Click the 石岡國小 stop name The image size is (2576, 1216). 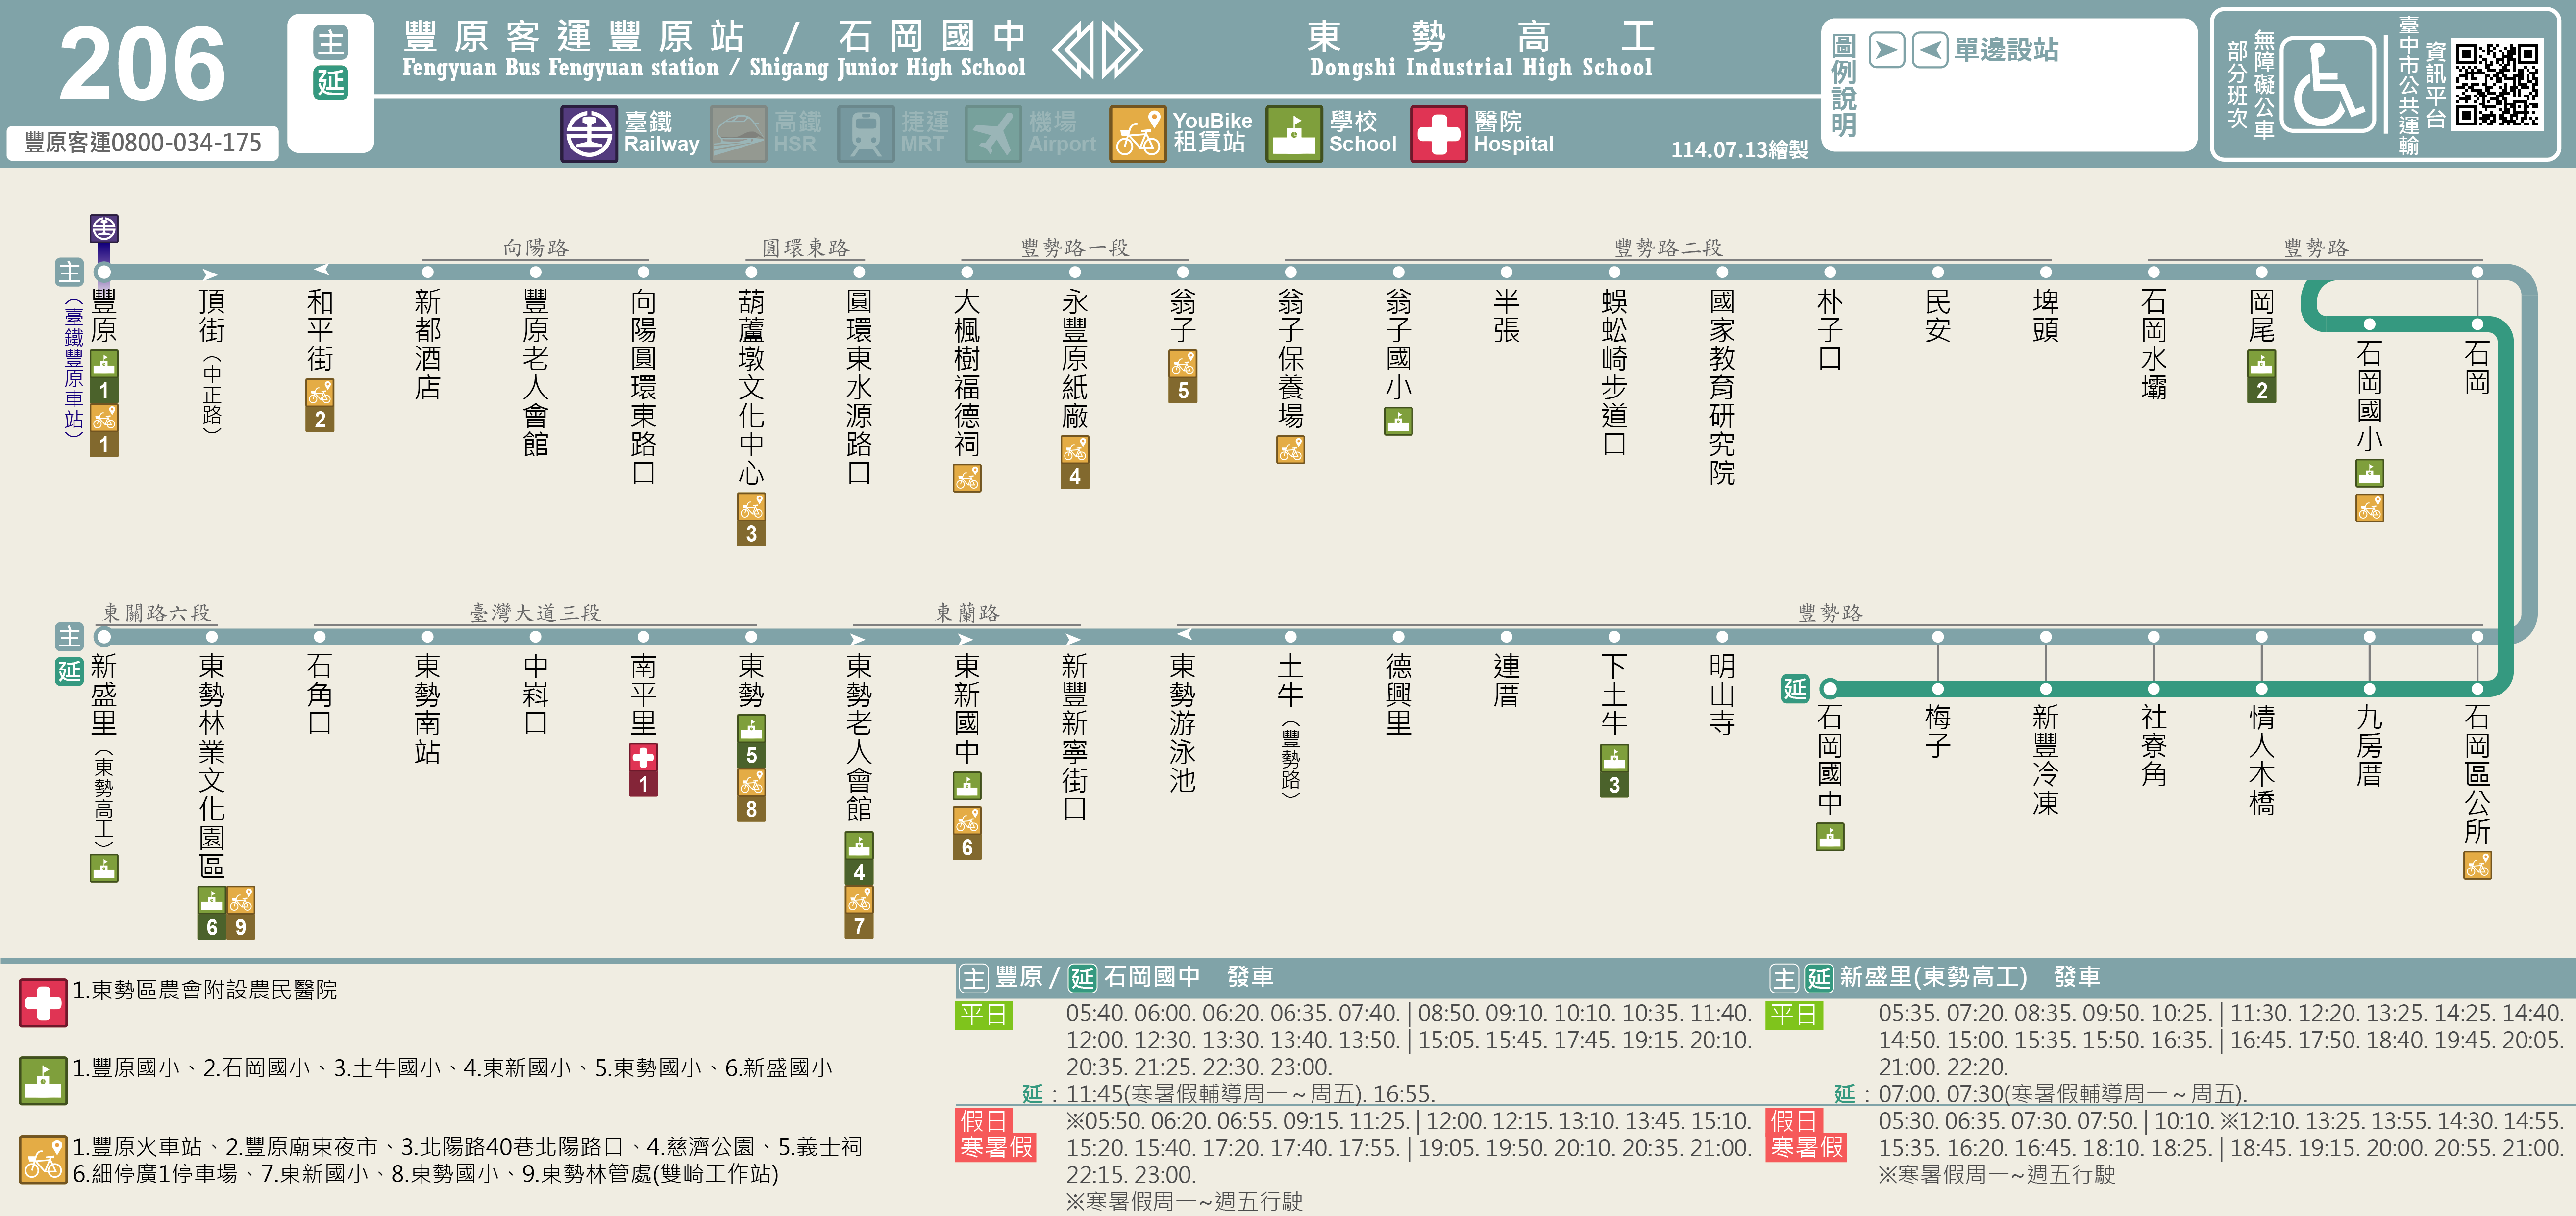tap(2369, 396)
